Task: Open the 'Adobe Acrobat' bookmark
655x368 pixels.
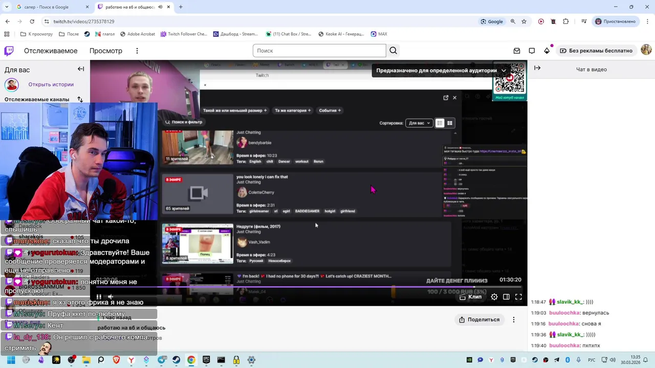Action: point(137,34)
